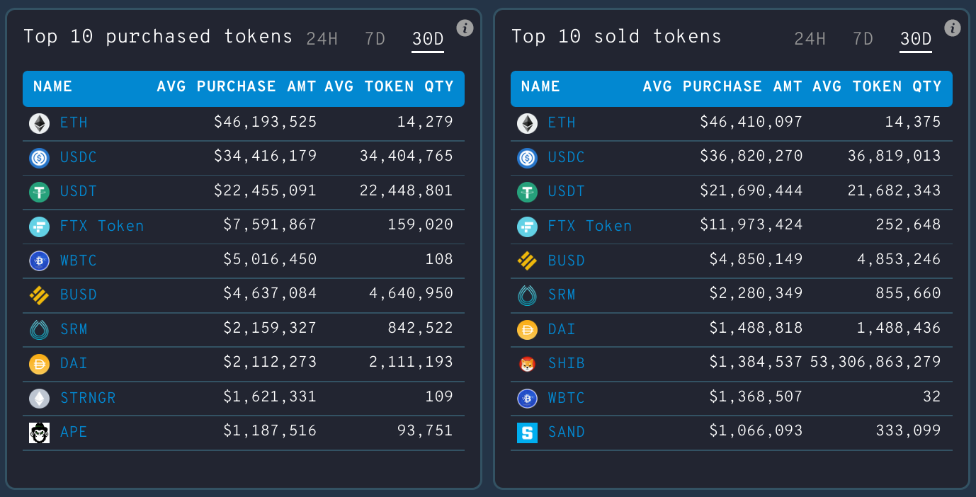Click the DAI icon in purchased tokens

pos(40,364)
